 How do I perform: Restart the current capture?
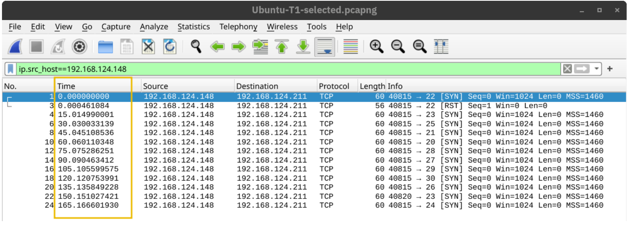tap(58, 47)
